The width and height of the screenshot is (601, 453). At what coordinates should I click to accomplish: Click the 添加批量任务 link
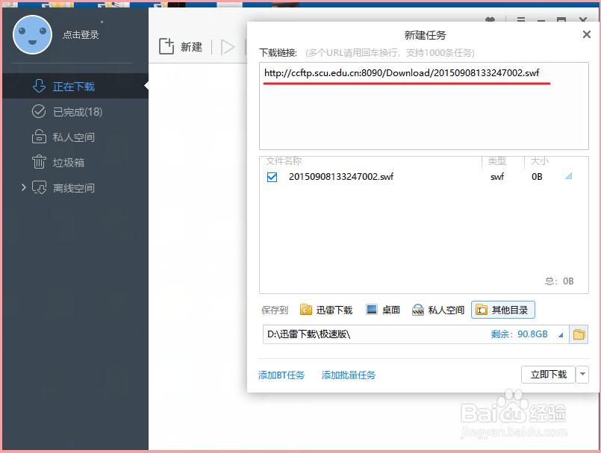click(x=349, y=375)
